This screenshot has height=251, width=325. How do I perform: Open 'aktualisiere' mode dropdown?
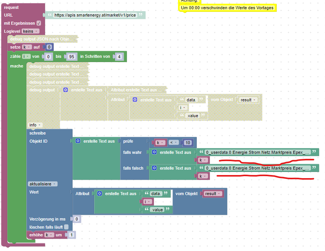pyautogui.click(x=42, y=184)
